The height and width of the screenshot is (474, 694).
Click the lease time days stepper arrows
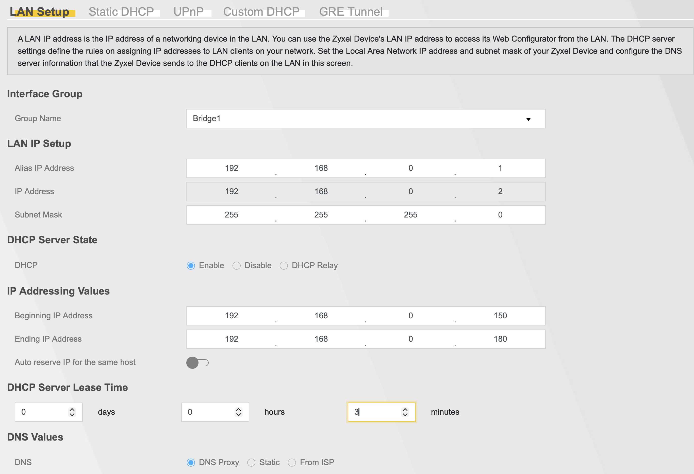point(72,412)
